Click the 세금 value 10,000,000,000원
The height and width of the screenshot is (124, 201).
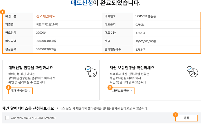pos(146,42)
